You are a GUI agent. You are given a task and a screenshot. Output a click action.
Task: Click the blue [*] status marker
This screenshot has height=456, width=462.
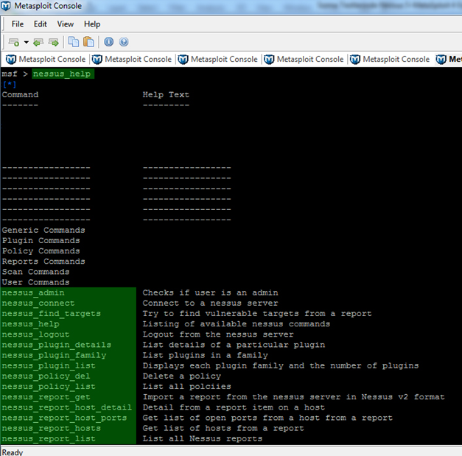(10, 84)
